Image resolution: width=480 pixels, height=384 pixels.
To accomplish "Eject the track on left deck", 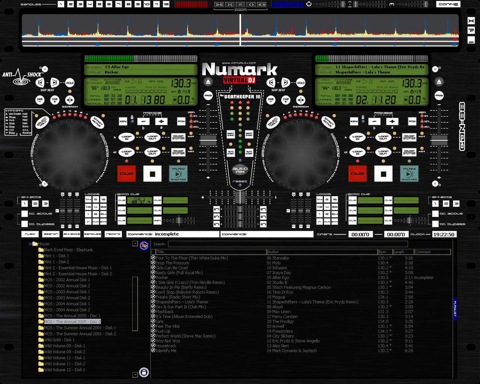I will pyautogui.click(x=208, y=82).
